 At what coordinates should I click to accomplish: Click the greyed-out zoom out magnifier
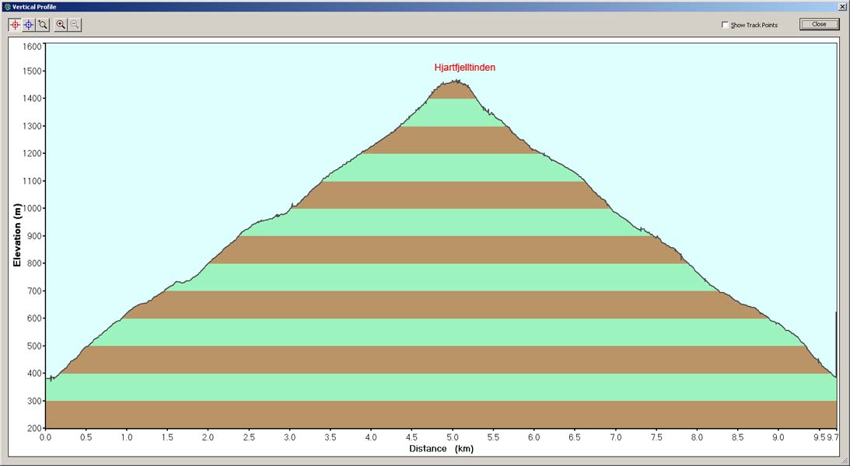tap(75, 25)
